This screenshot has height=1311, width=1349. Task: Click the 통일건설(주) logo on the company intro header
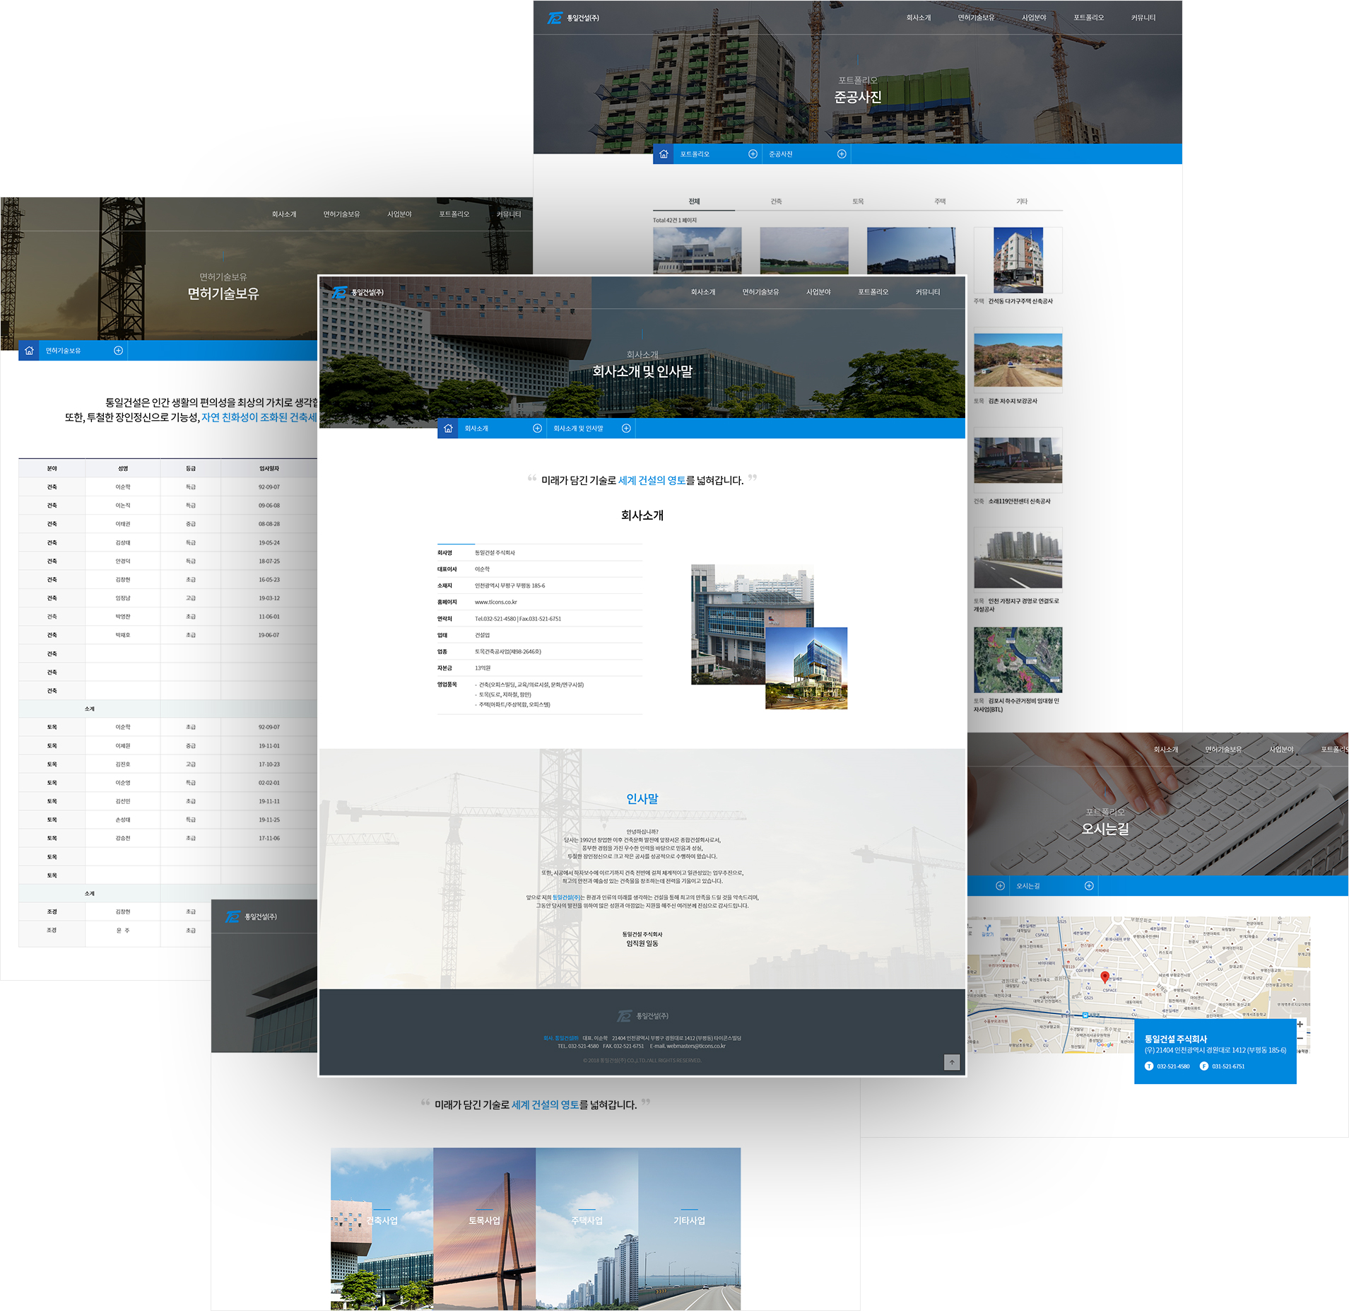click(358, 292)
